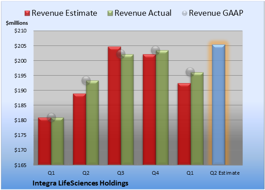Click the '$165' axis value
265x190 pixels.
pos(20,165)
